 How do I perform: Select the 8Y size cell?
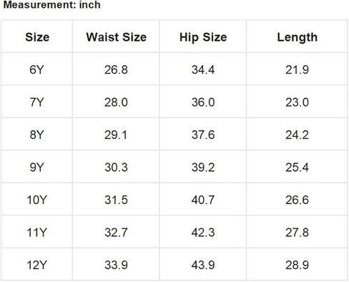point(36,135)
